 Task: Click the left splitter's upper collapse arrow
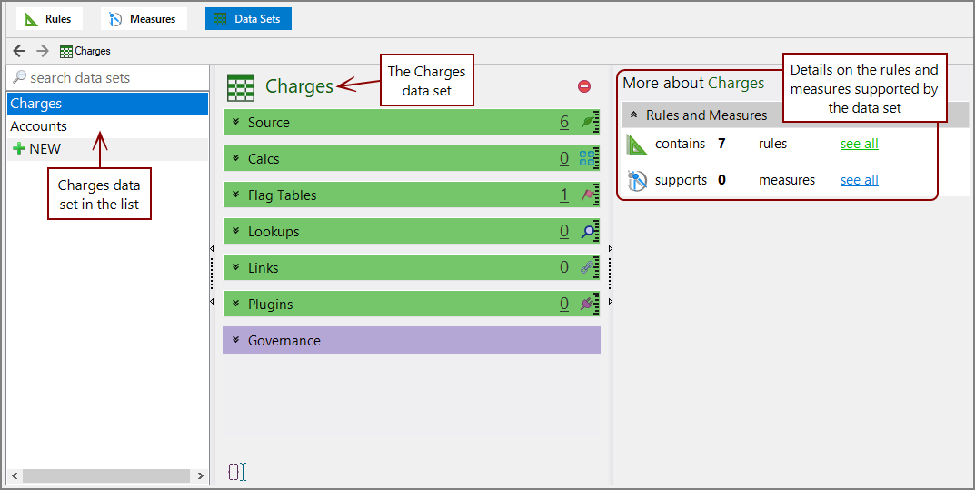tap(212, 249)
